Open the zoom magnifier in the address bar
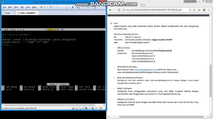 pos(190,10)
